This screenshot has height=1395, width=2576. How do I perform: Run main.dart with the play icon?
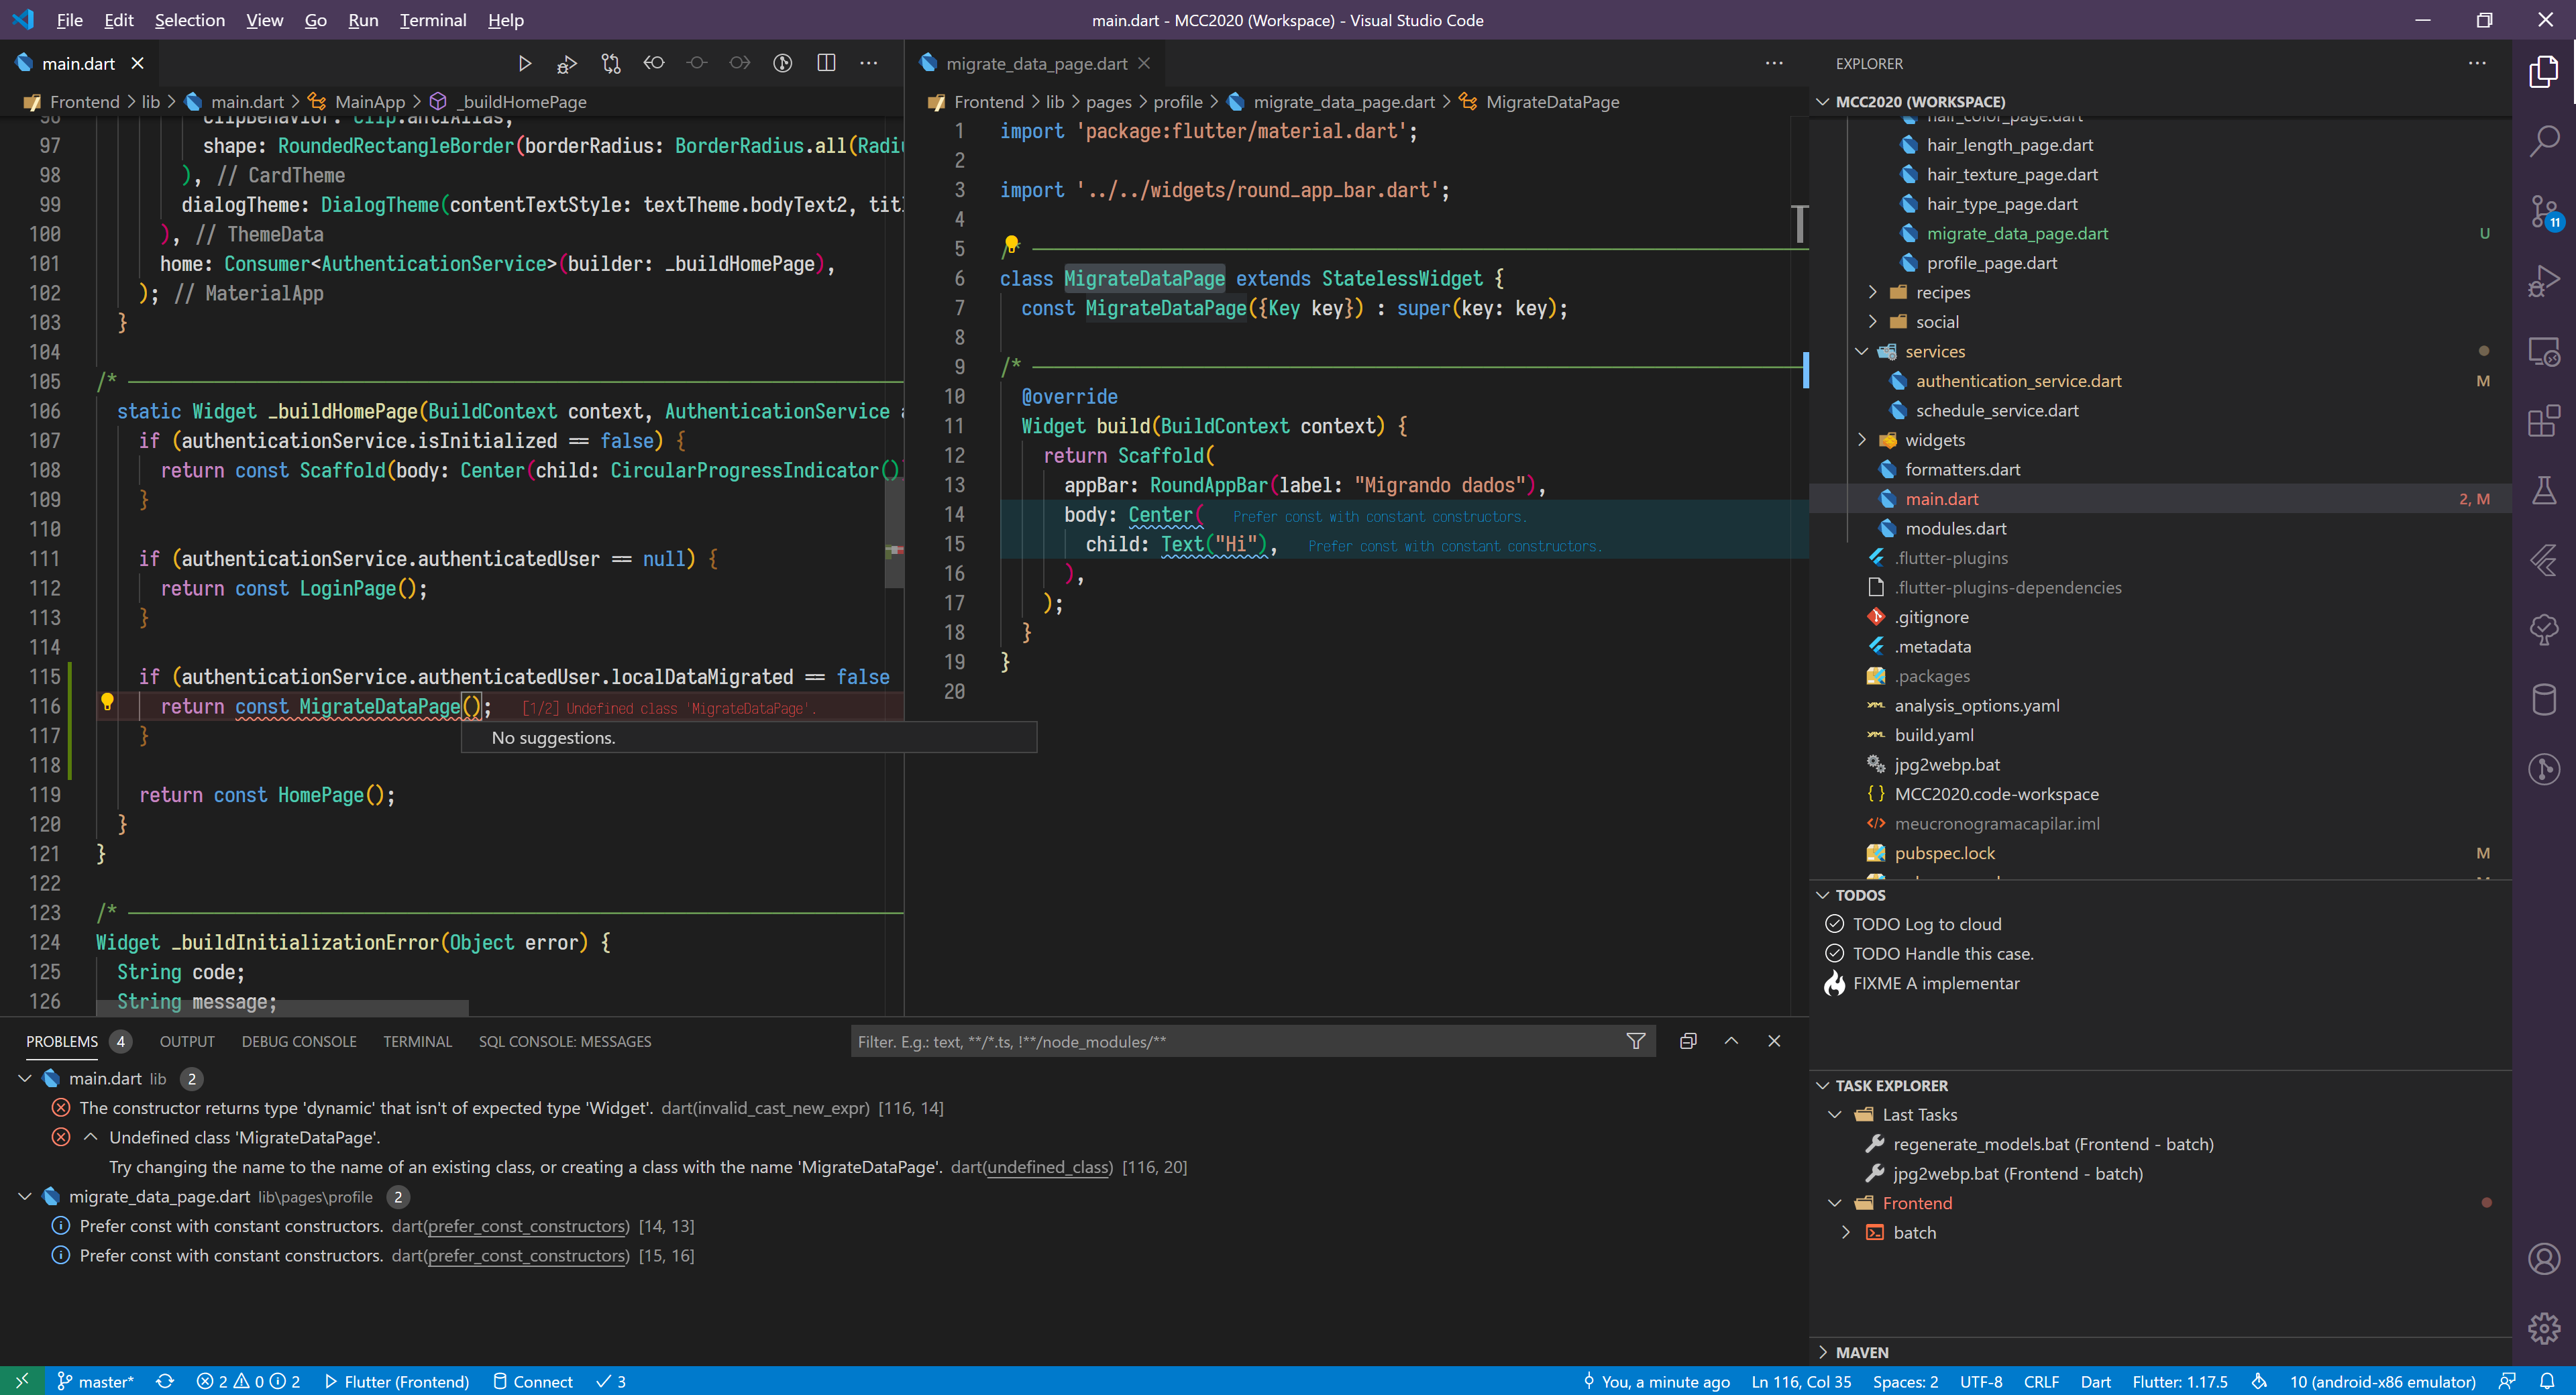(524, 62)
